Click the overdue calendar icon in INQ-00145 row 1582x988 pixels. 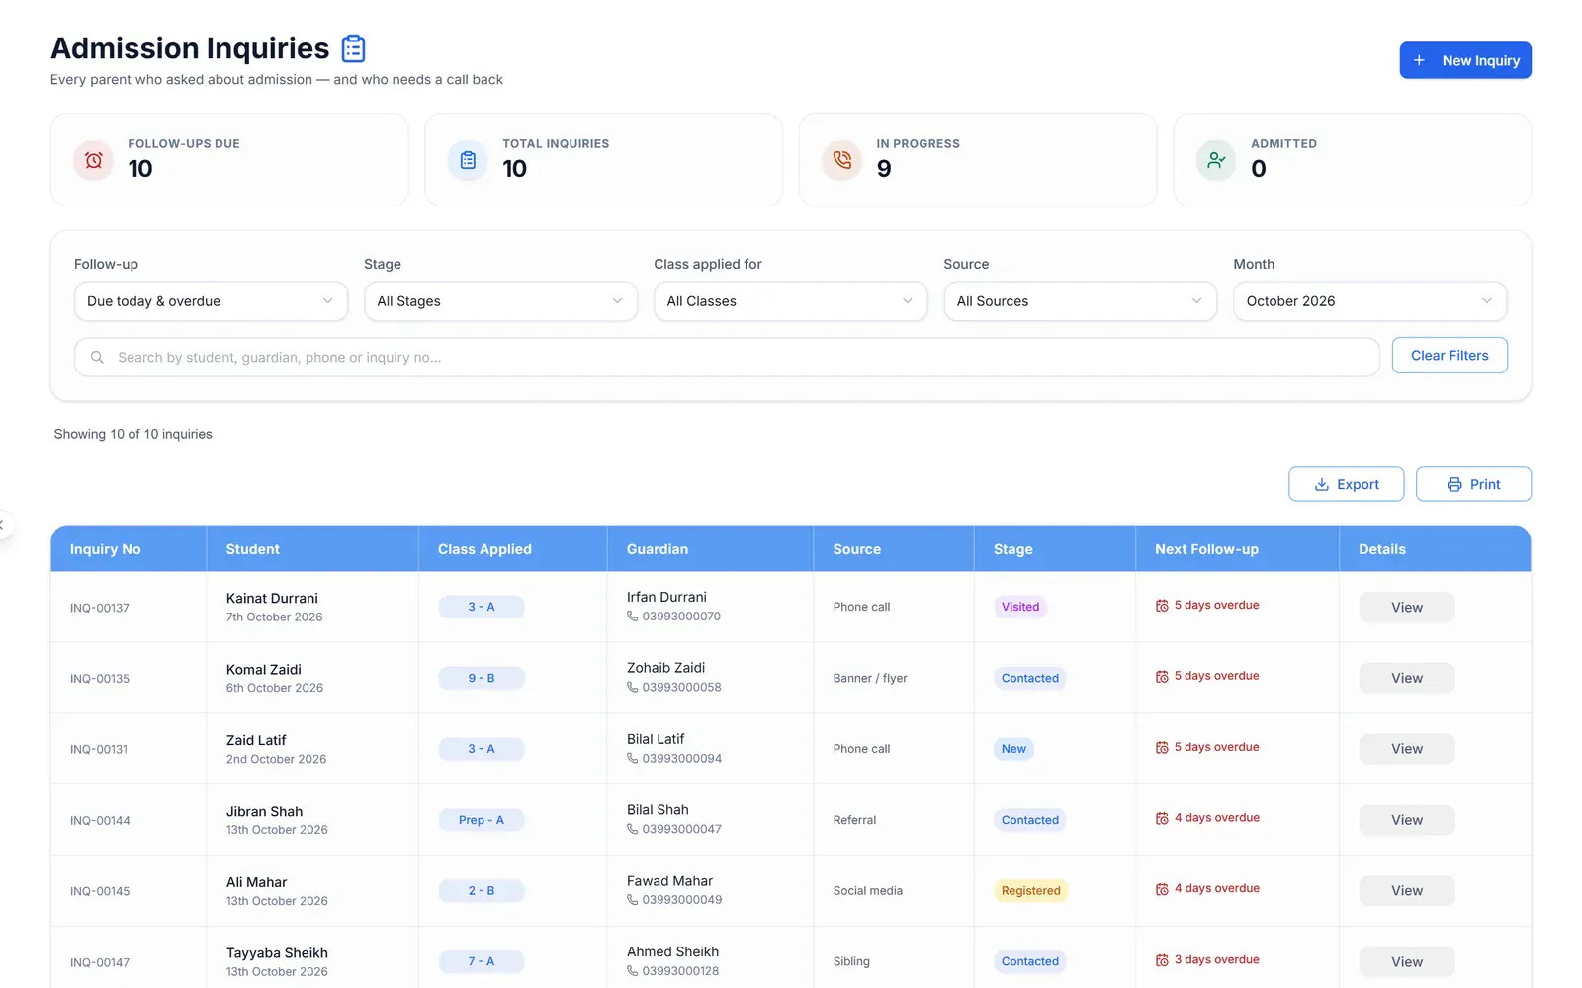pyautogui.click(x=1162, y=890)
